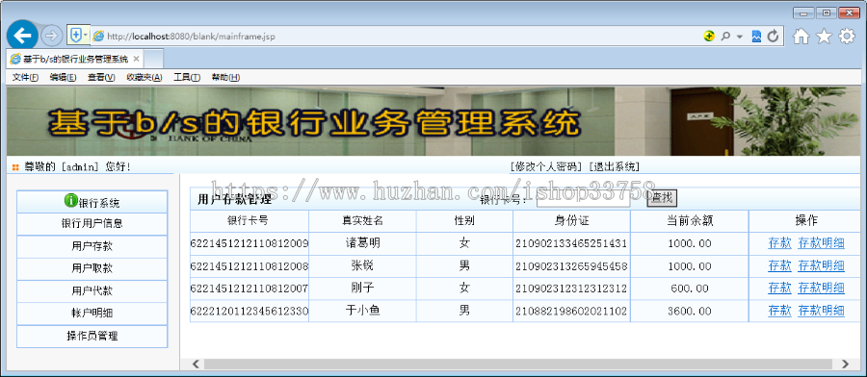867x377 pixels.
Task: Select card number 6221451212110812009
Action: point(250,243)
